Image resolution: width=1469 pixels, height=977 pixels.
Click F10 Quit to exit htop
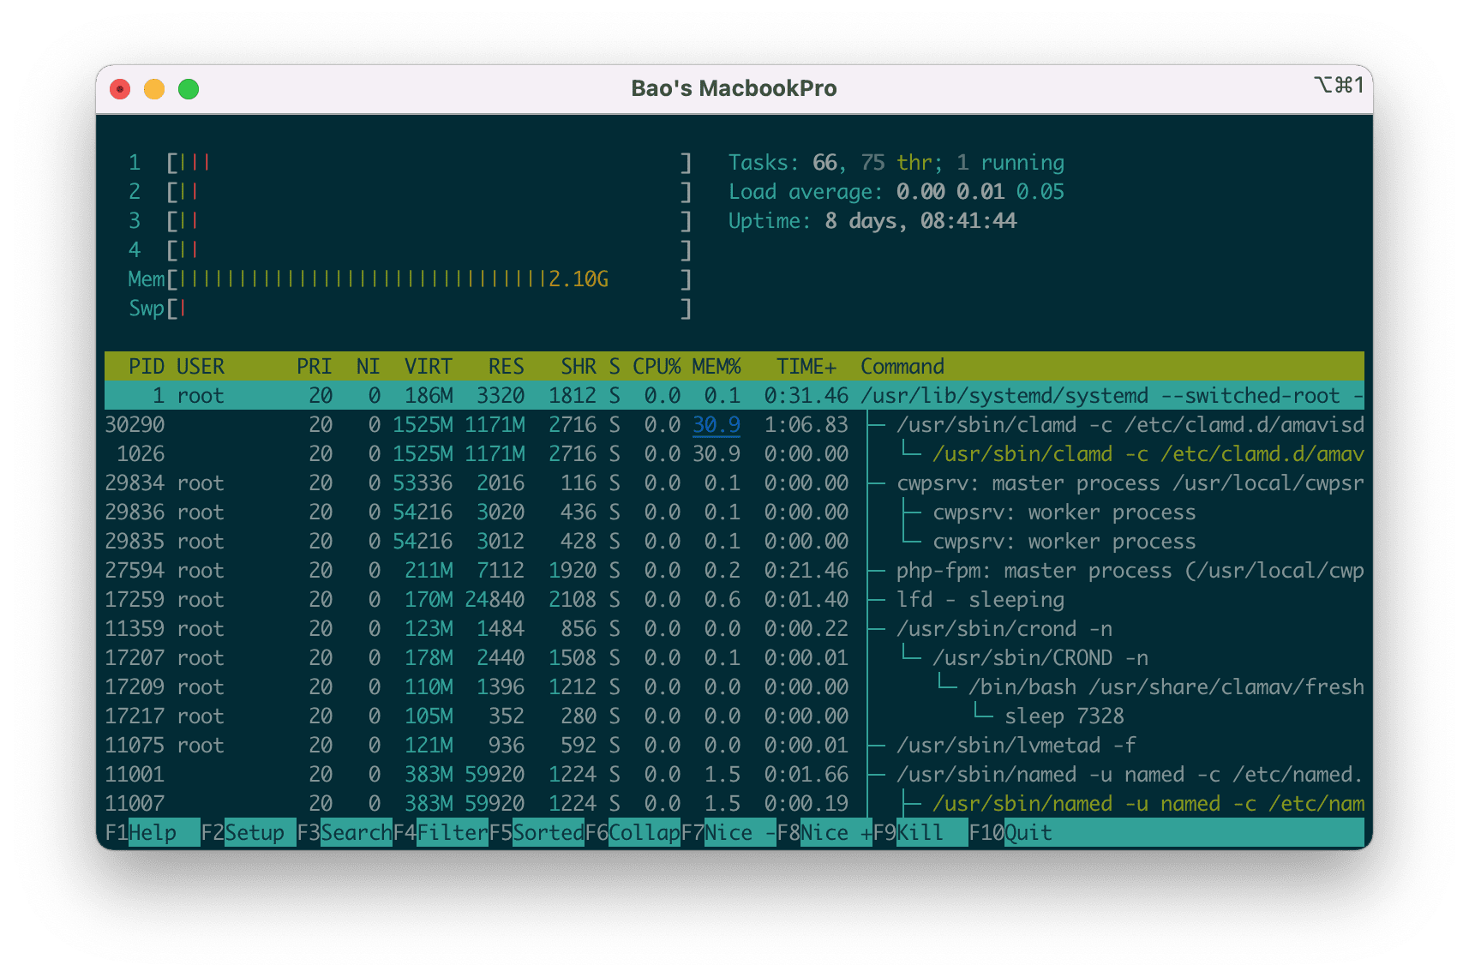pos(1011,832)
